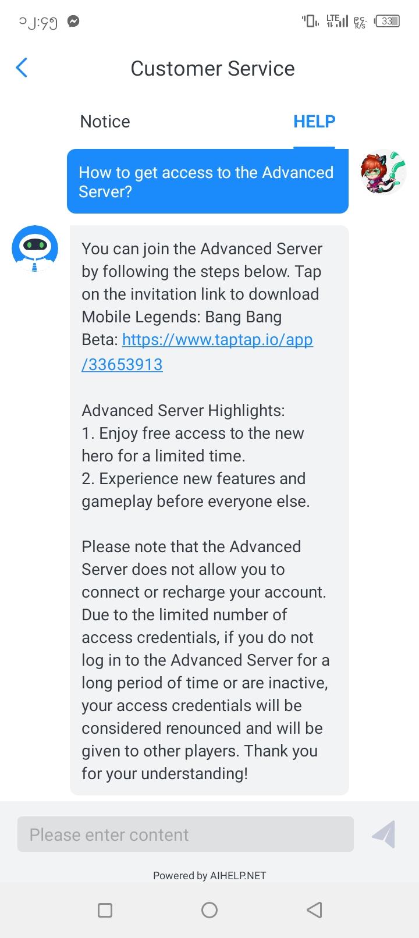The height and width of the screenshot is (938, 419).
Task: Tap the robot assistant avatar
Action: 35,249
